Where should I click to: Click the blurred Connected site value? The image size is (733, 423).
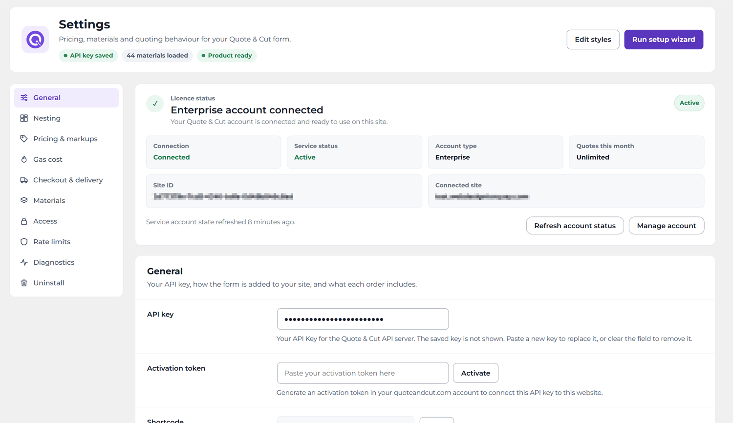click(482, 197)
